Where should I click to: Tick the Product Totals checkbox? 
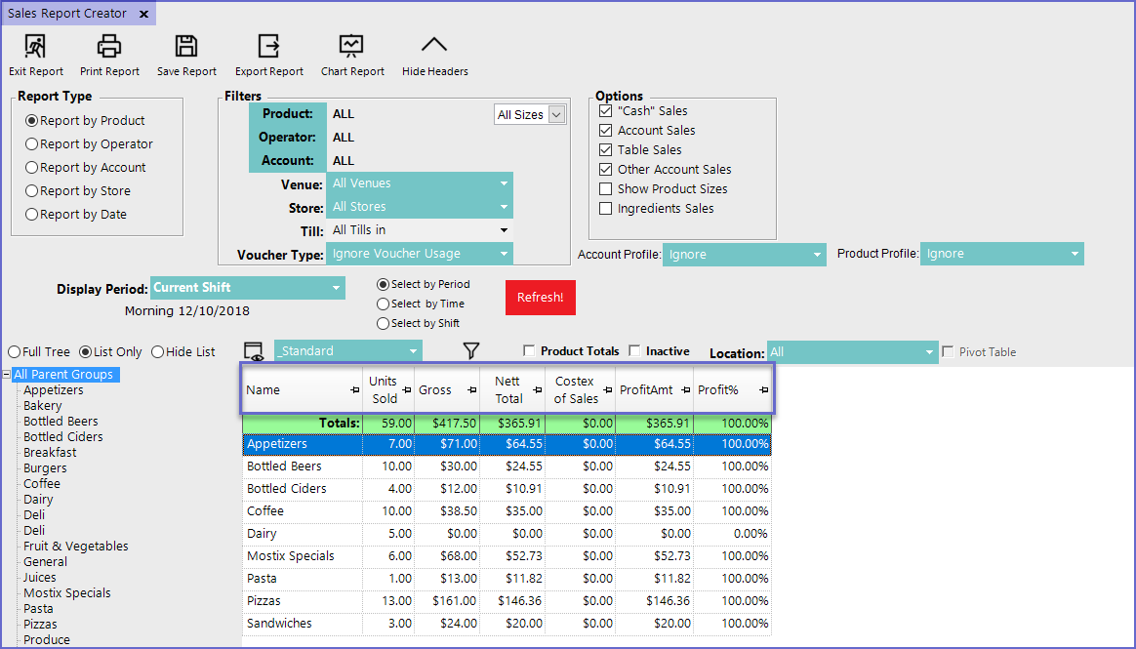(529, 351)
